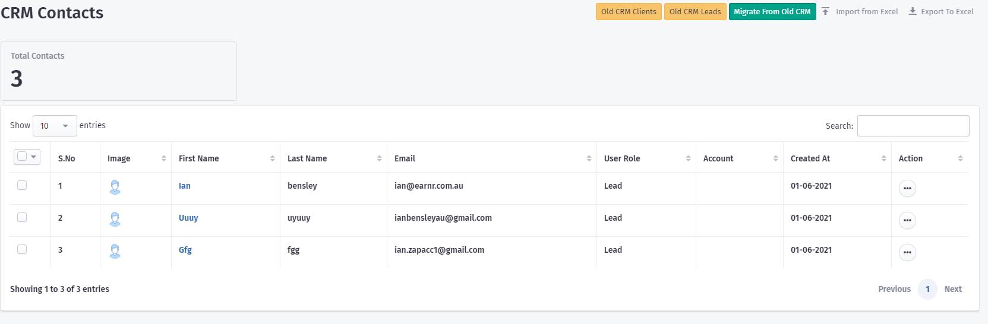Click Export To Excel
Viewport: 988px width, 324px height.
941,12
